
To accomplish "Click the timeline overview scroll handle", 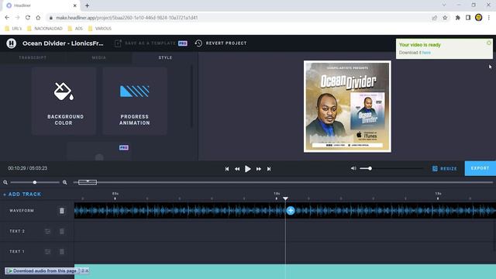I will (88, 182).
